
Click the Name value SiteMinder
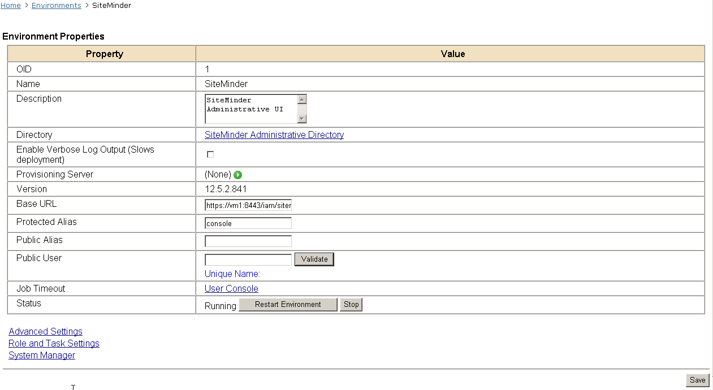tap(226, 84)
